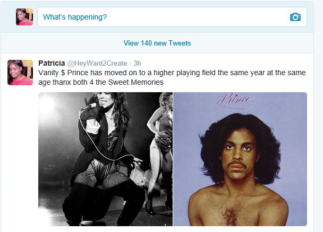Click the camera icon to add photo
The image size is (323, 232).
(295, 17)
